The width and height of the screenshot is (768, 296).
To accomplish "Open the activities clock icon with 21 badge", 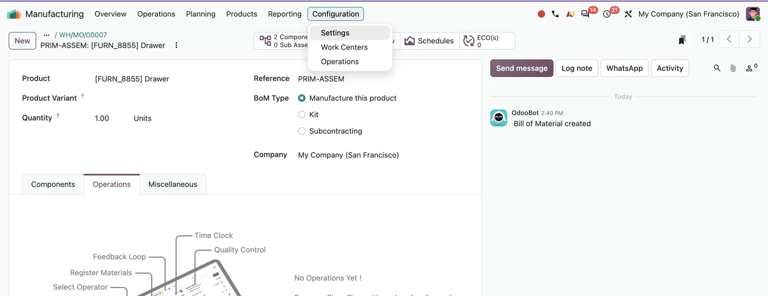I will click(x=607, y=14).
